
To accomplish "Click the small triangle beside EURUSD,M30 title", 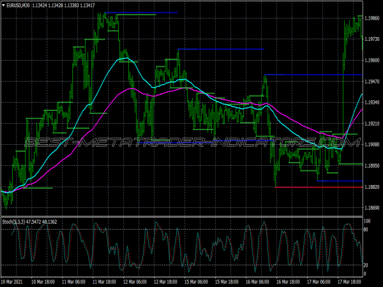I will pos(3,5).
